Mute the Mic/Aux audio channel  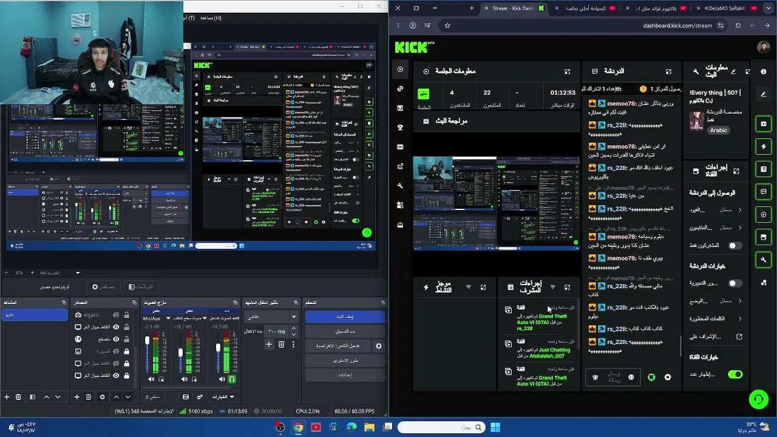click(151, 379)
